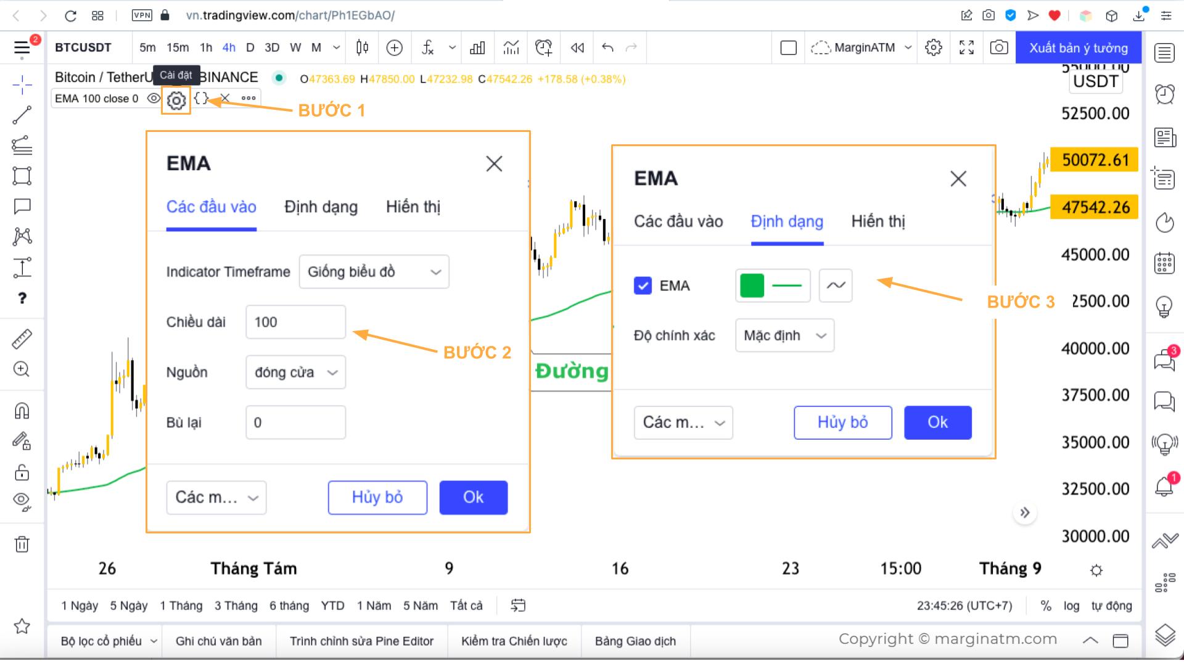Expand the Độ chính xác accuracy dropdown

783,335
